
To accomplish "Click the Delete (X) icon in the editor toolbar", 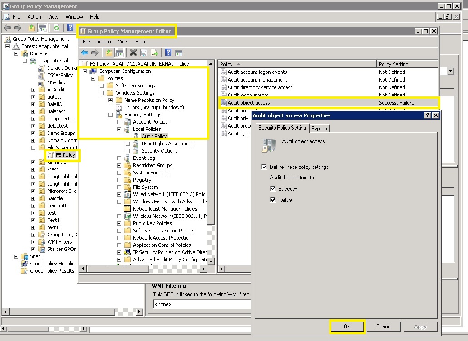I will coord(133,53).
